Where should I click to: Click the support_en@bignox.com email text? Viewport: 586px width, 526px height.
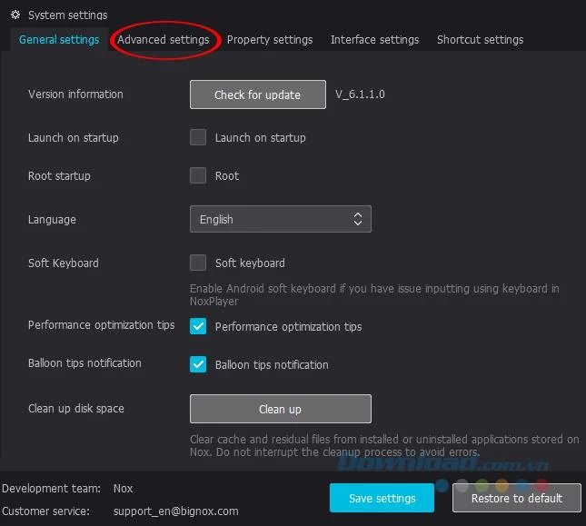click(x=176, y=511)
